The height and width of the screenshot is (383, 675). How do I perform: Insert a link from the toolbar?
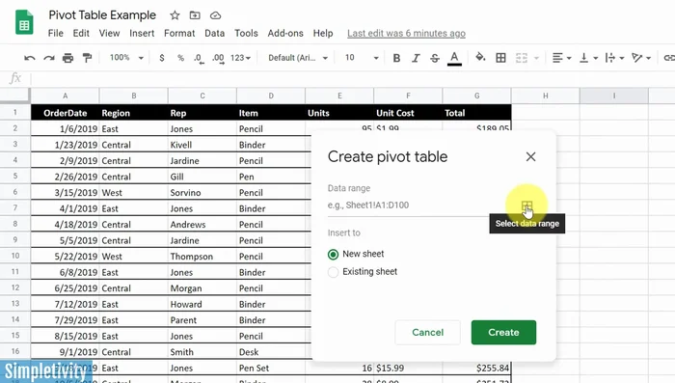coord(669,58)
